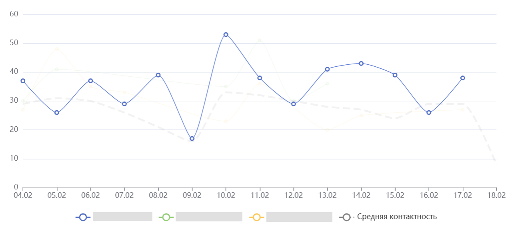The image size is (518, 227).
Task: Click the 12.02 x-axis date label
Action: [294, 195]
